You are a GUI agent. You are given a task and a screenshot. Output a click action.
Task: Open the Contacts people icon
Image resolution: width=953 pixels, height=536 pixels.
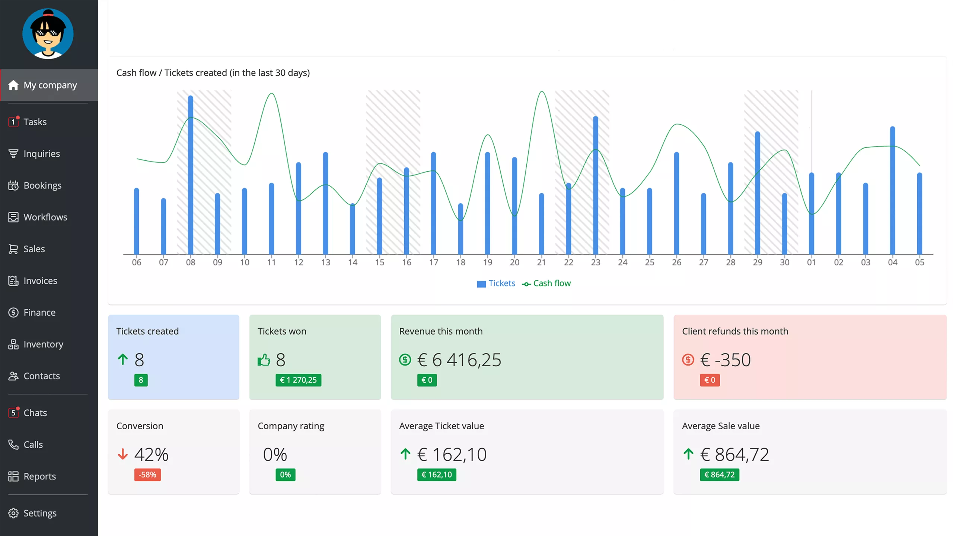point(13,376)
